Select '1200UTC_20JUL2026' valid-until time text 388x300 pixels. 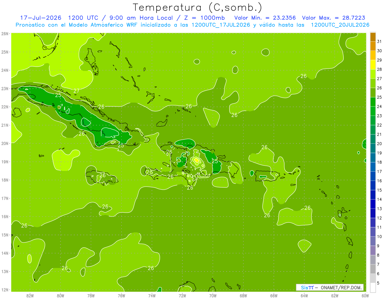pyautogui.click(x=340, y=25)
